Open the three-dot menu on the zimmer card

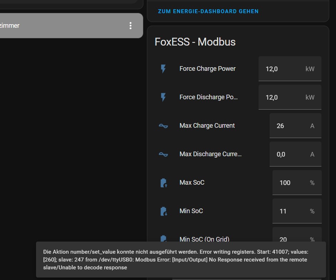[x=131, y=26]
